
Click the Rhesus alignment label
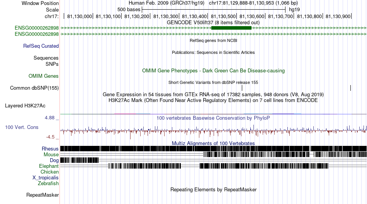coord(50,149)
